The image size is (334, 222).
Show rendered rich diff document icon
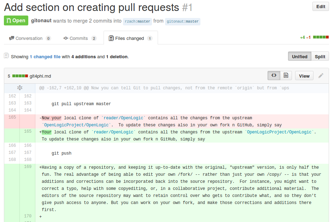click(x=286, y=76)
